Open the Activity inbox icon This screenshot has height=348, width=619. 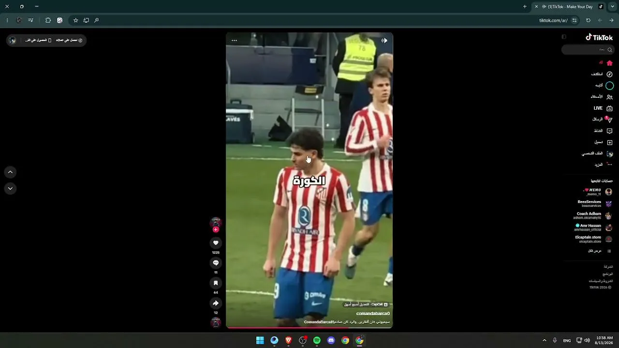(609, 131)
